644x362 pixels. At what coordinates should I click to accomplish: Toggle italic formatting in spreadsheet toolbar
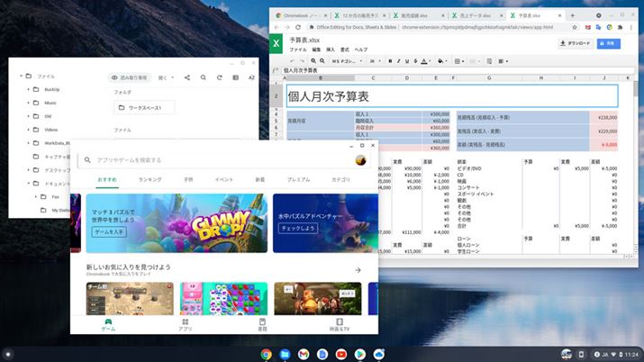pyautogui.click(x=398, y=61)
